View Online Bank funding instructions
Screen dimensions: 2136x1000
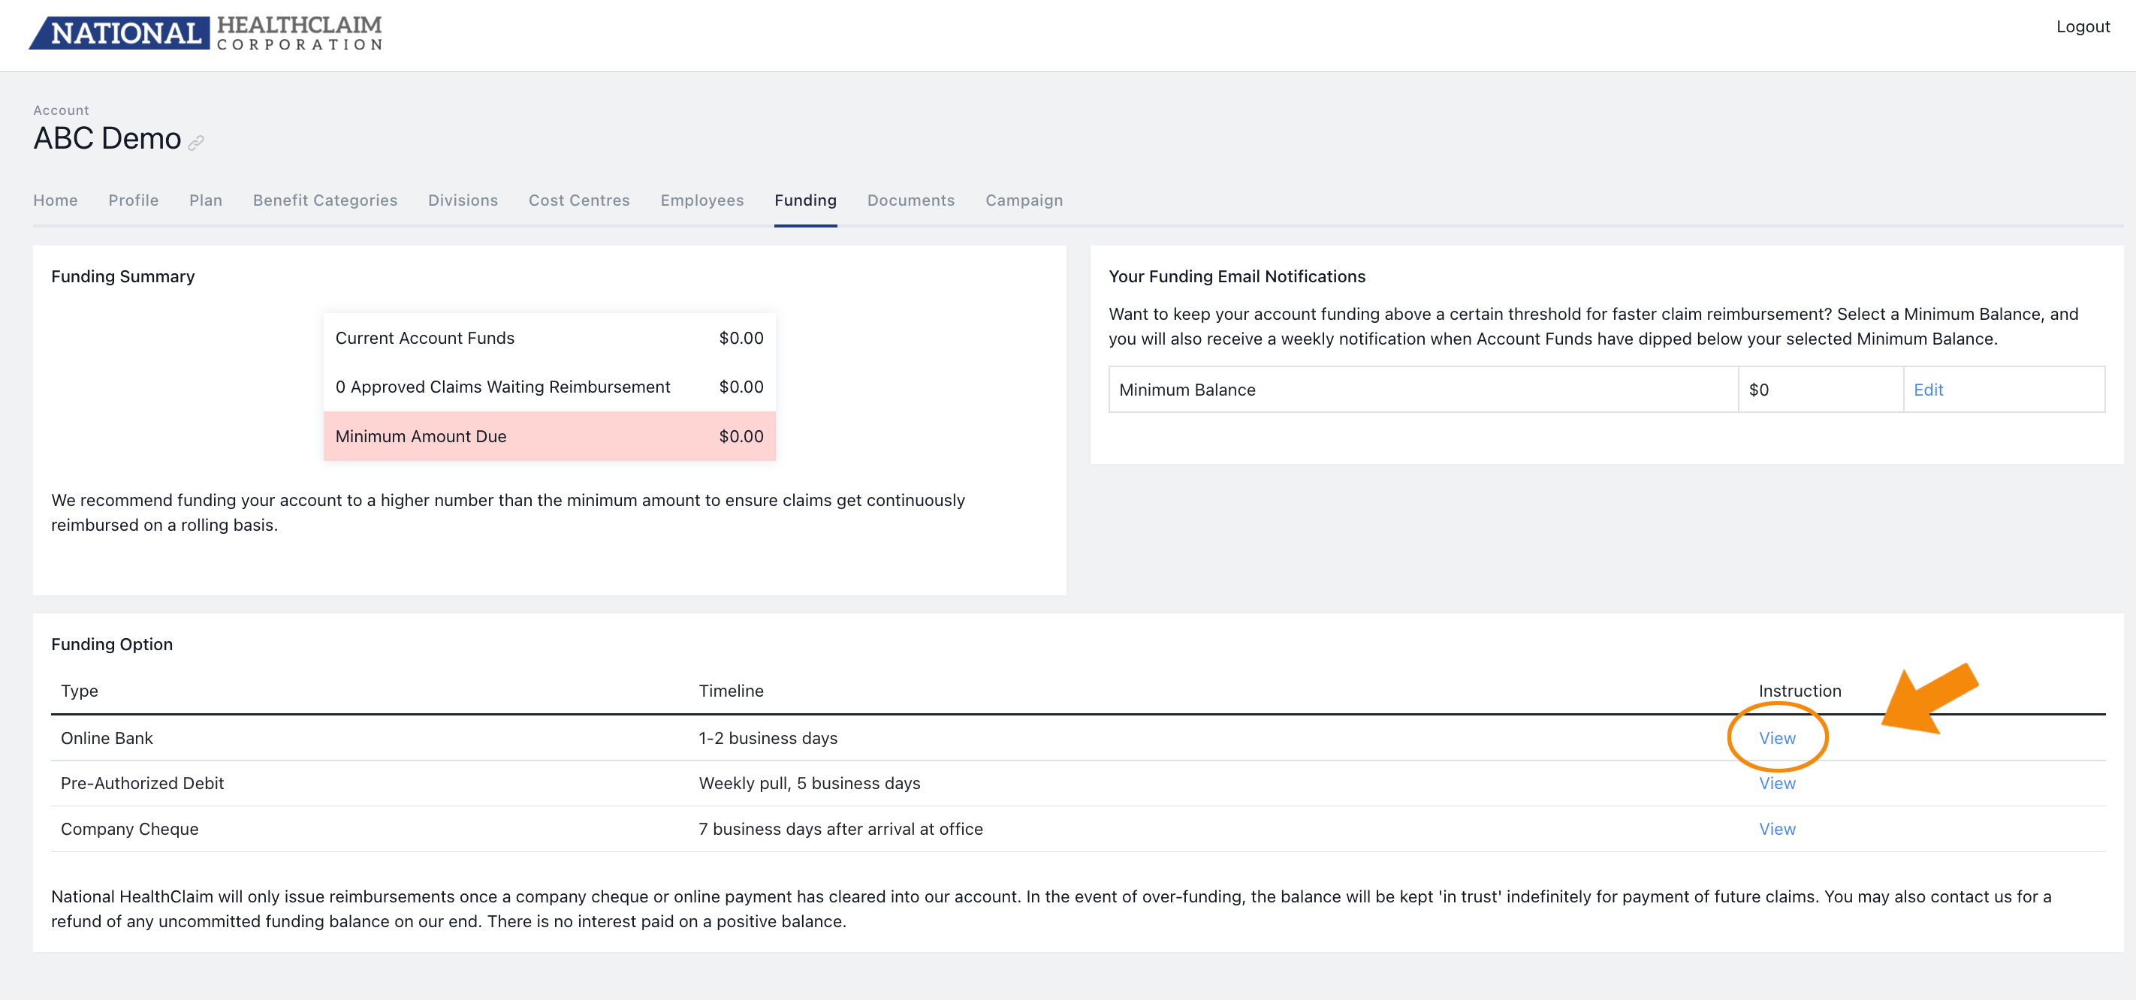(x=1777, y=738)
